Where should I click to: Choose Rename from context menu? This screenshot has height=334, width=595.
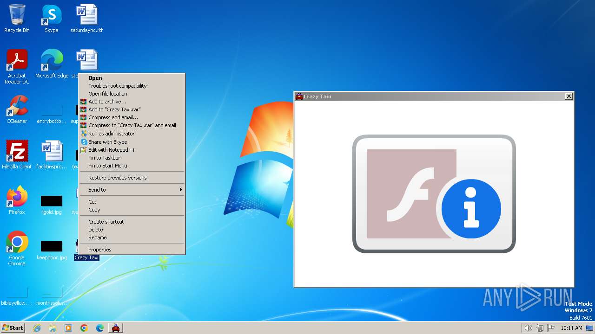[x=132, y=238]
